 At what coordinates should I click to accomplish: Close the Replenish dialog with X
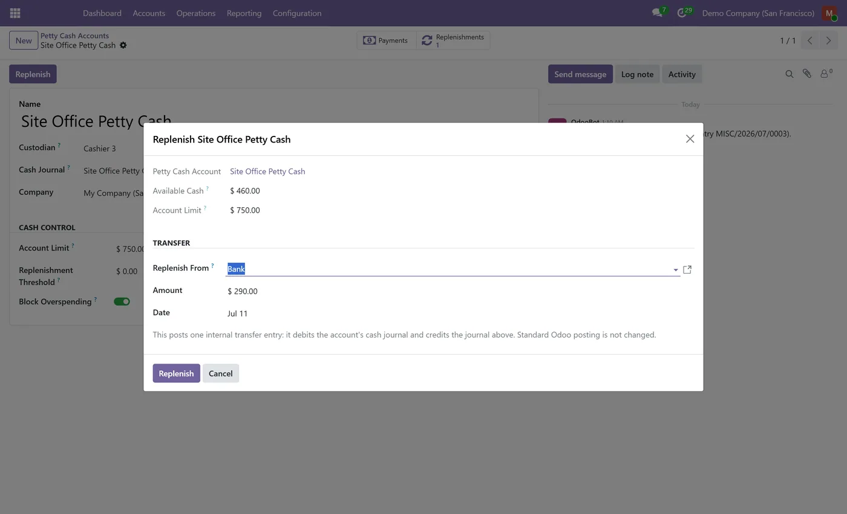pos(690,139)
